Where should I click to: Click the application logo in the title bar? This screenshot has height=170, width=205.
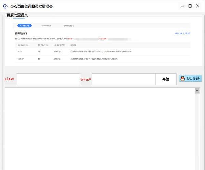pyautogui.click(x=5, y=6)
